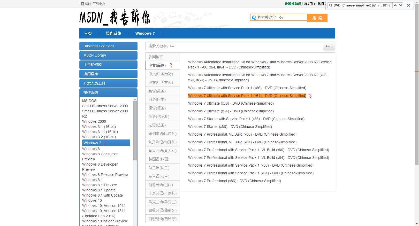Screen dimensions: 419x226
Task: Click Windows 10 Insider Preview entry
Action: click(105, 221)
